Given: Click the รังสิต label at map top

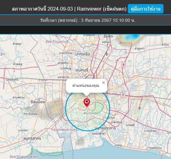Looking at the screenshot, I should pos(108,36).
